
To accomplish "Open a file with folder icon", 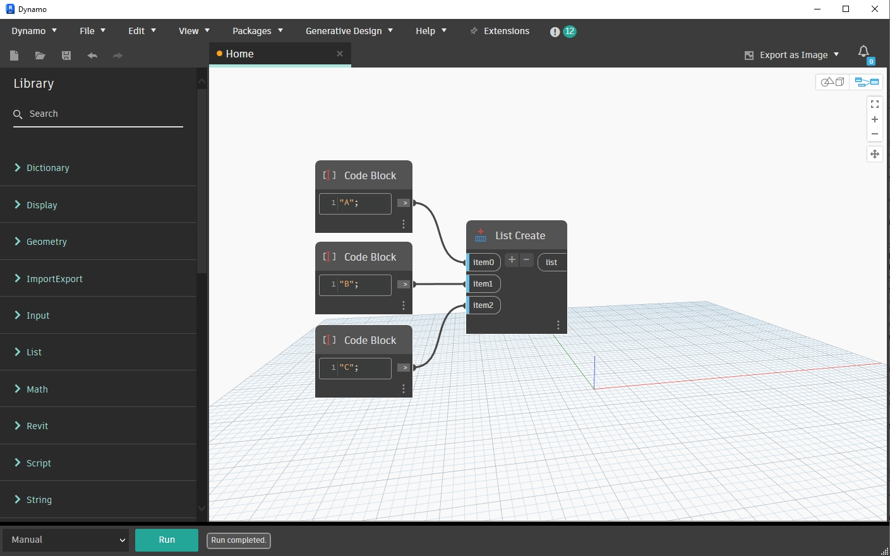I will [40, 56].
